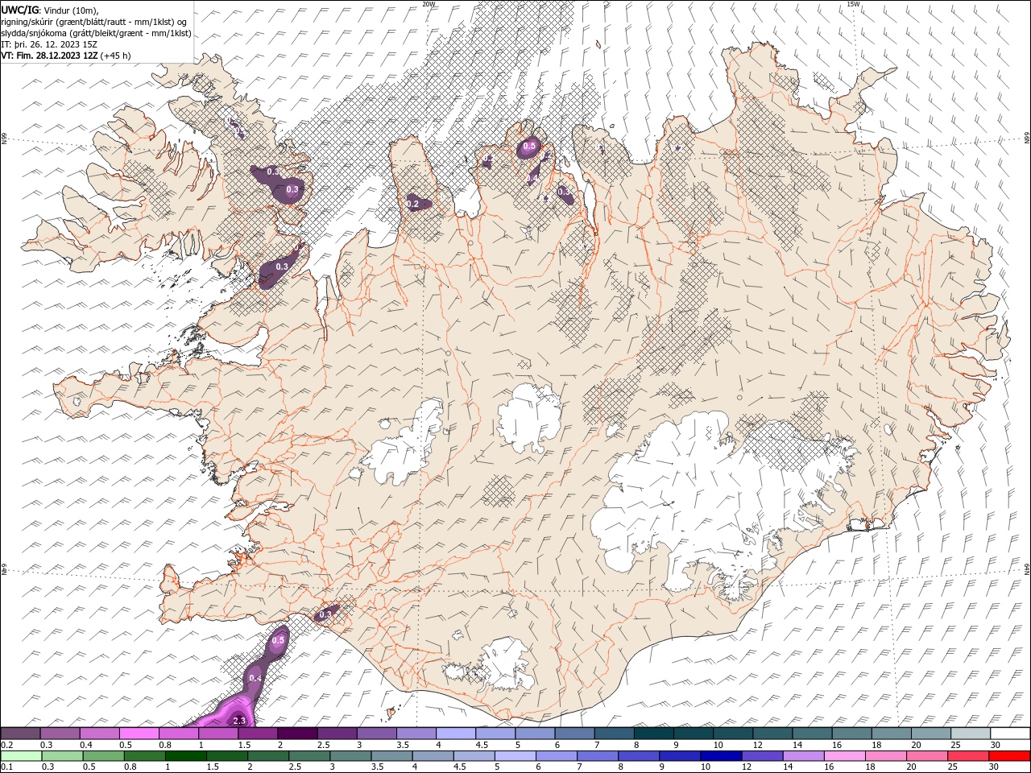Click the lower-scale swatch between 8 and 9
Viewport: 1031px width, 773px height.
638,756
